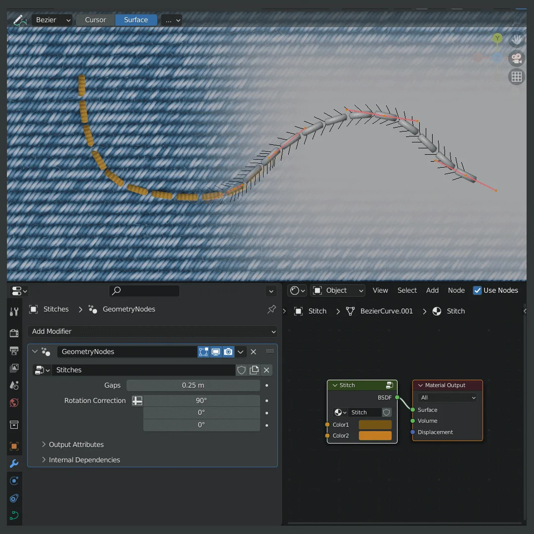
Task: Remove the GeometryNodes modifier with its X button
Action: pos(253,352)
